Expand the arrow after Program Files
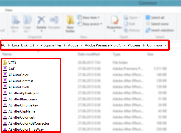181x133 pixels. [65, 45]
